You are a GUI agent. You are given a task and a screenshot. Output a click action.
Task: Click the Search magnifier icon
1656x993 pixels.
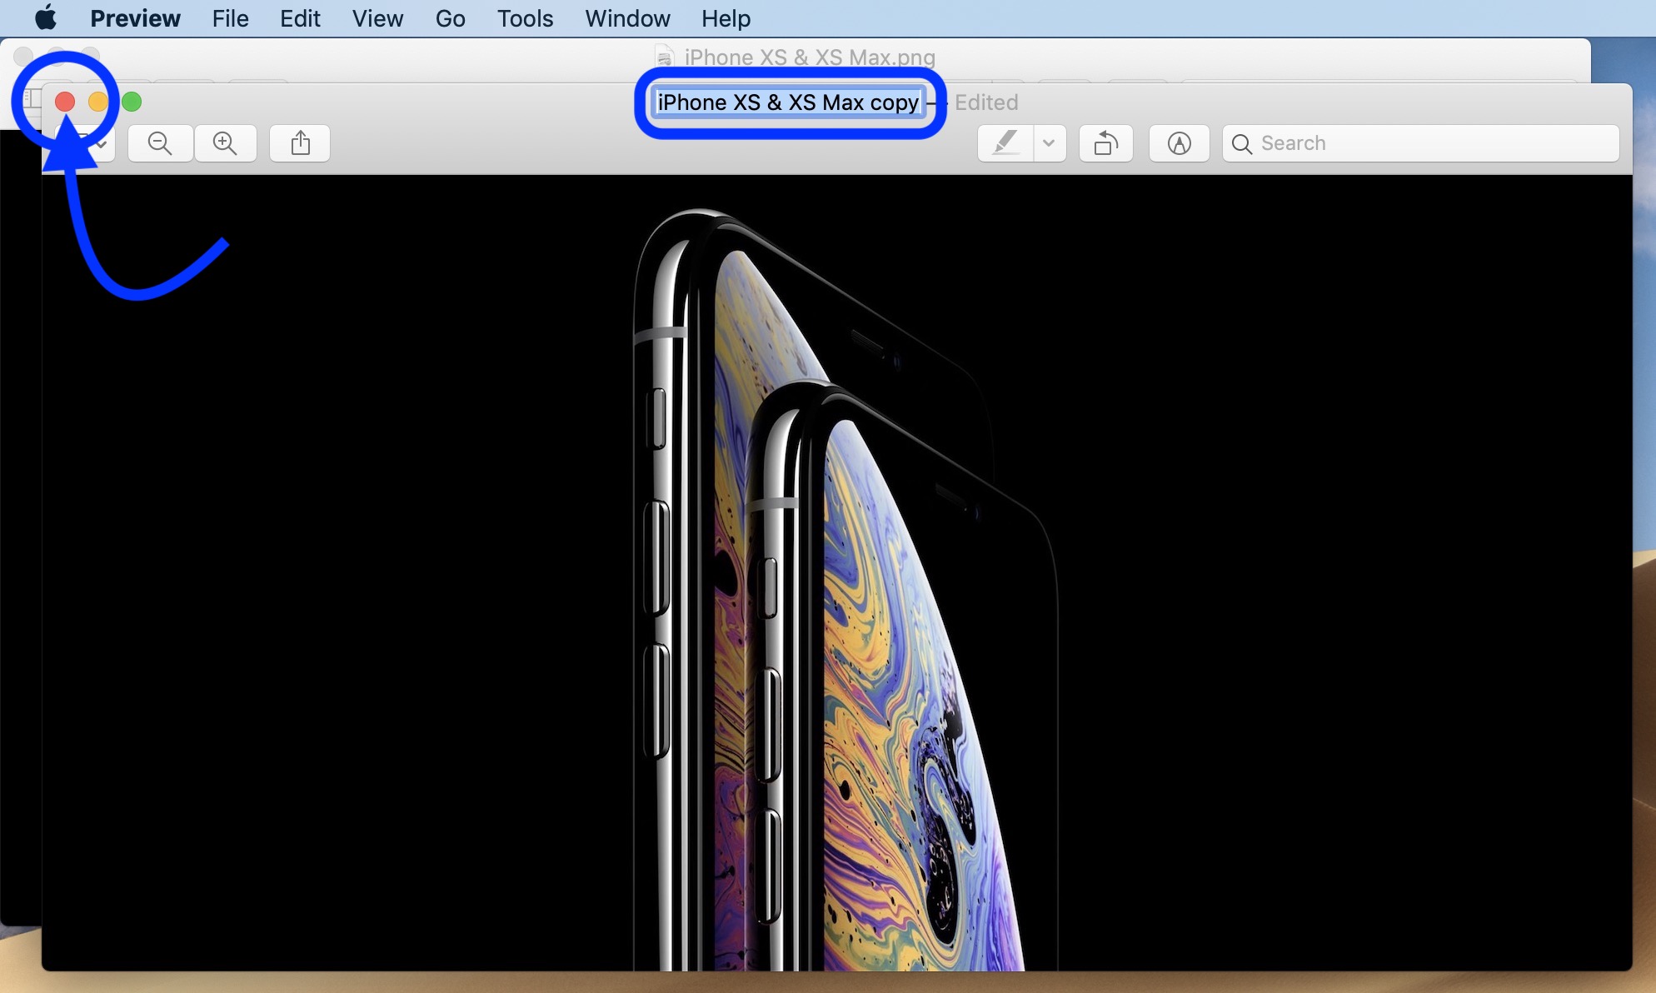click(x=1241, y=143)
